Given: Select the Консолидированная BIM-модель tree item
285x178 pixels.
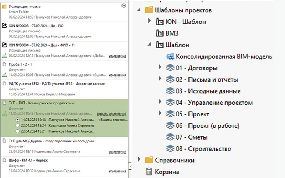Looking at the screenshot, I should pyautogui.click(x=219, y=57).
